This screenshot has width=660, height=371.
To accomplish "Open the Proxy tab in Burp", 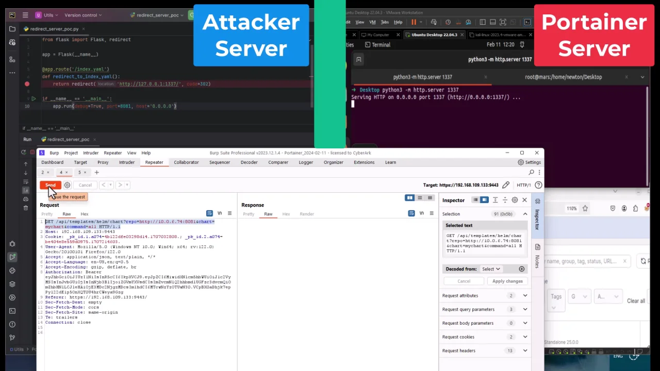I will 103,162.
